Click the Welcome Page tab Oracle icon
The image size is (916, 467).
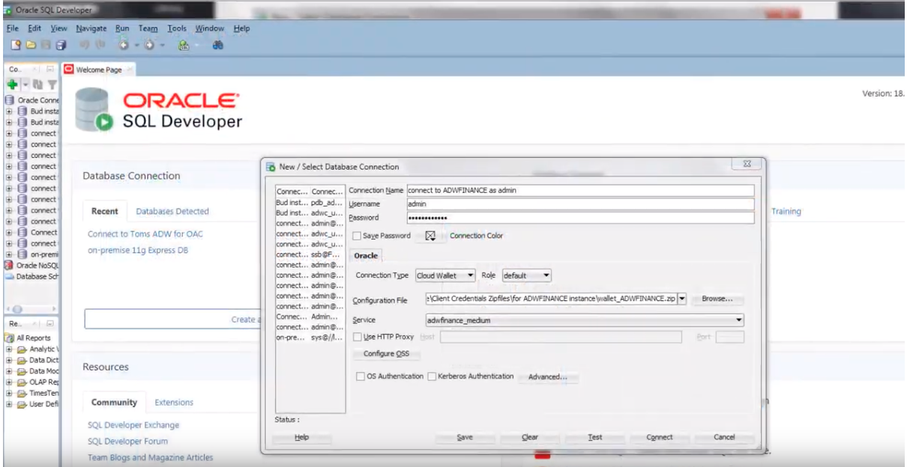70,70
